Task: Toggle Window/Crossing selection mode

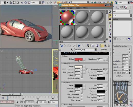Action: click(18, 3)
